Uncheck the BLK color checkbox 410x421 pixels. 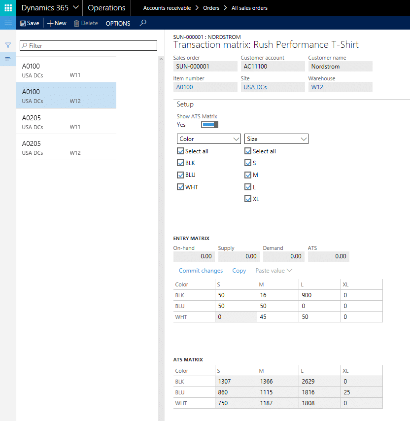(180, 163)
